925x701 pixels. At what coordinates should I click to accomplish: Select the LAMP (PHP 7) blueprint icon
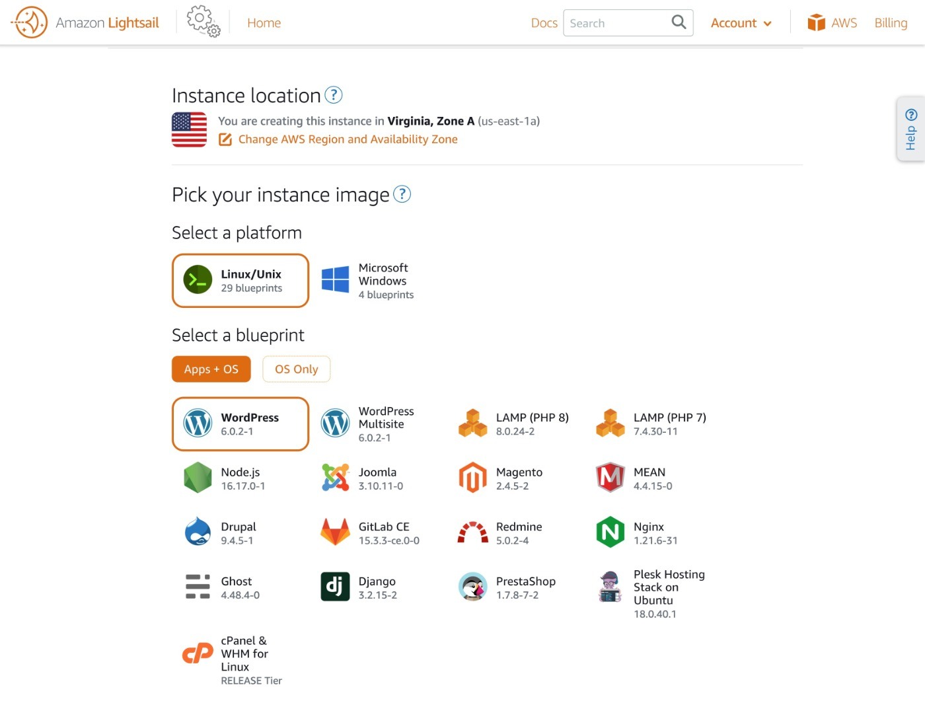(610, 424)
